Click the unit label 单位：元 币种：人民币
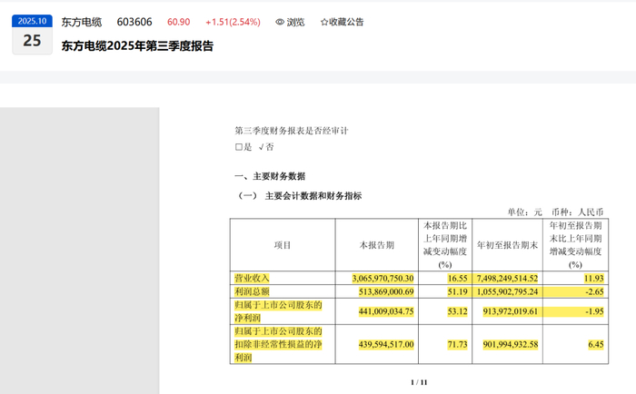The image size is (636, 394). [x=555, y=212]
